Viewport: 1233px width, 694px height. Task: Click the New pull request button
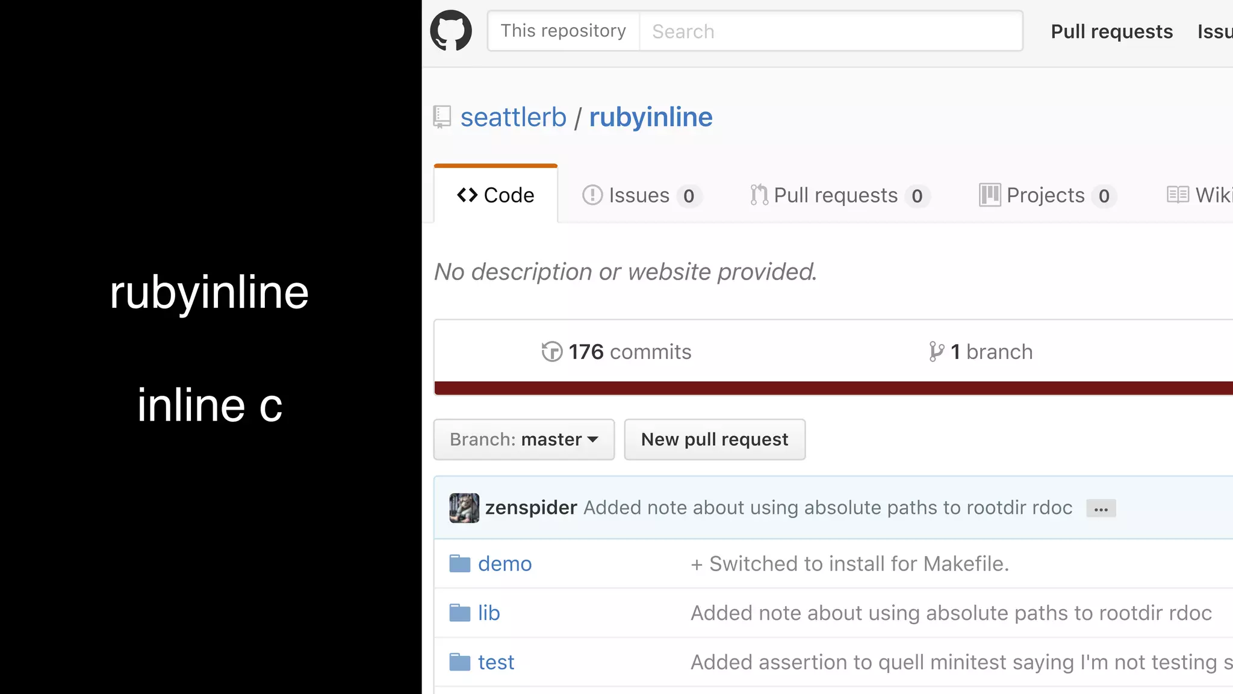[715, 440]
